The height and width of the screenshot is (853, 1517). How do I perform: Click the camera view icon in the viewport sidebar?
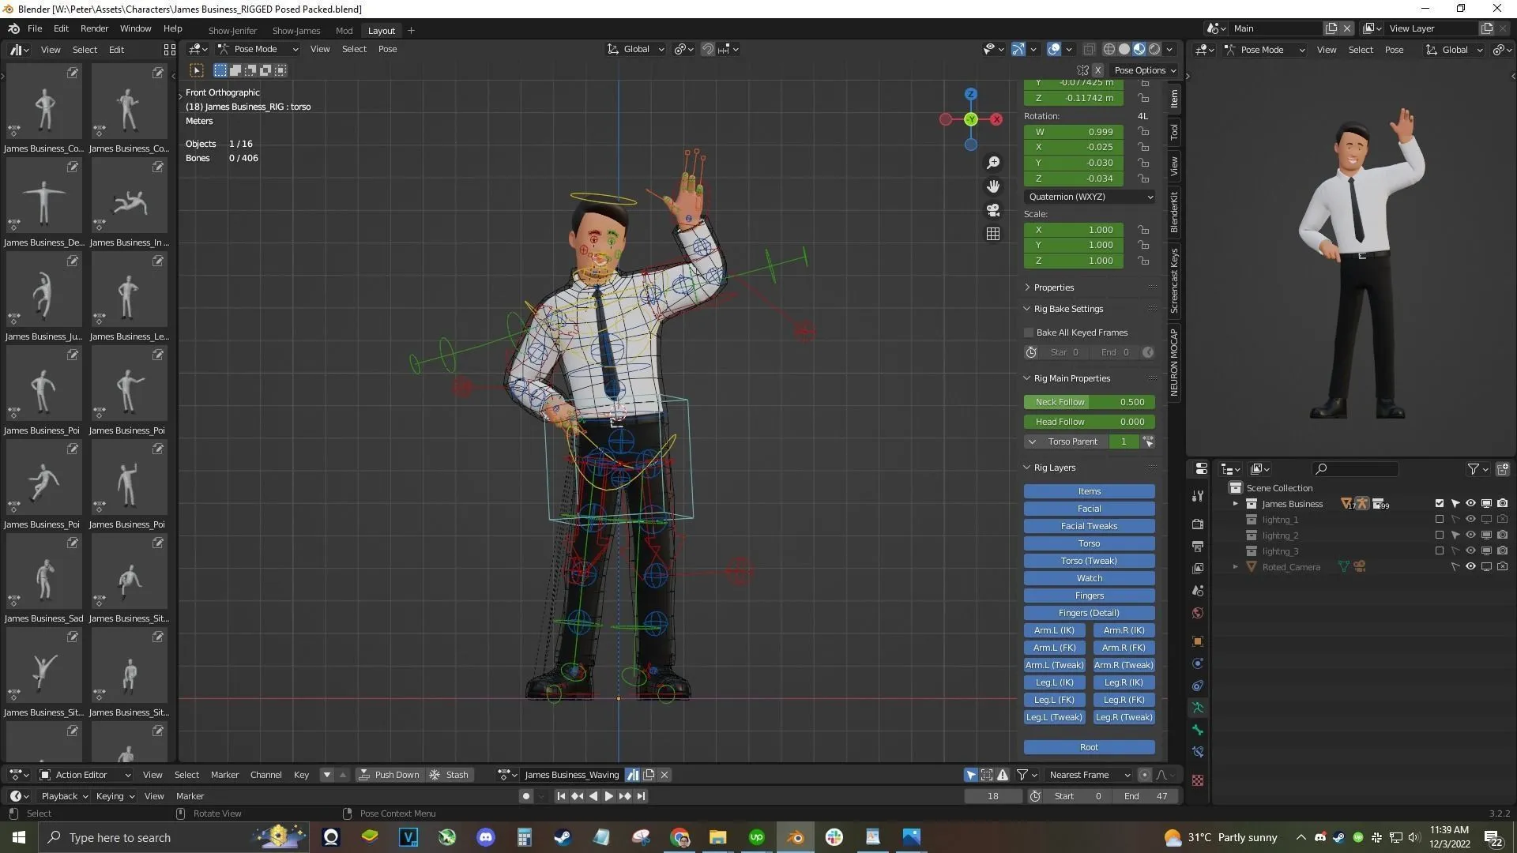(993, 210)
